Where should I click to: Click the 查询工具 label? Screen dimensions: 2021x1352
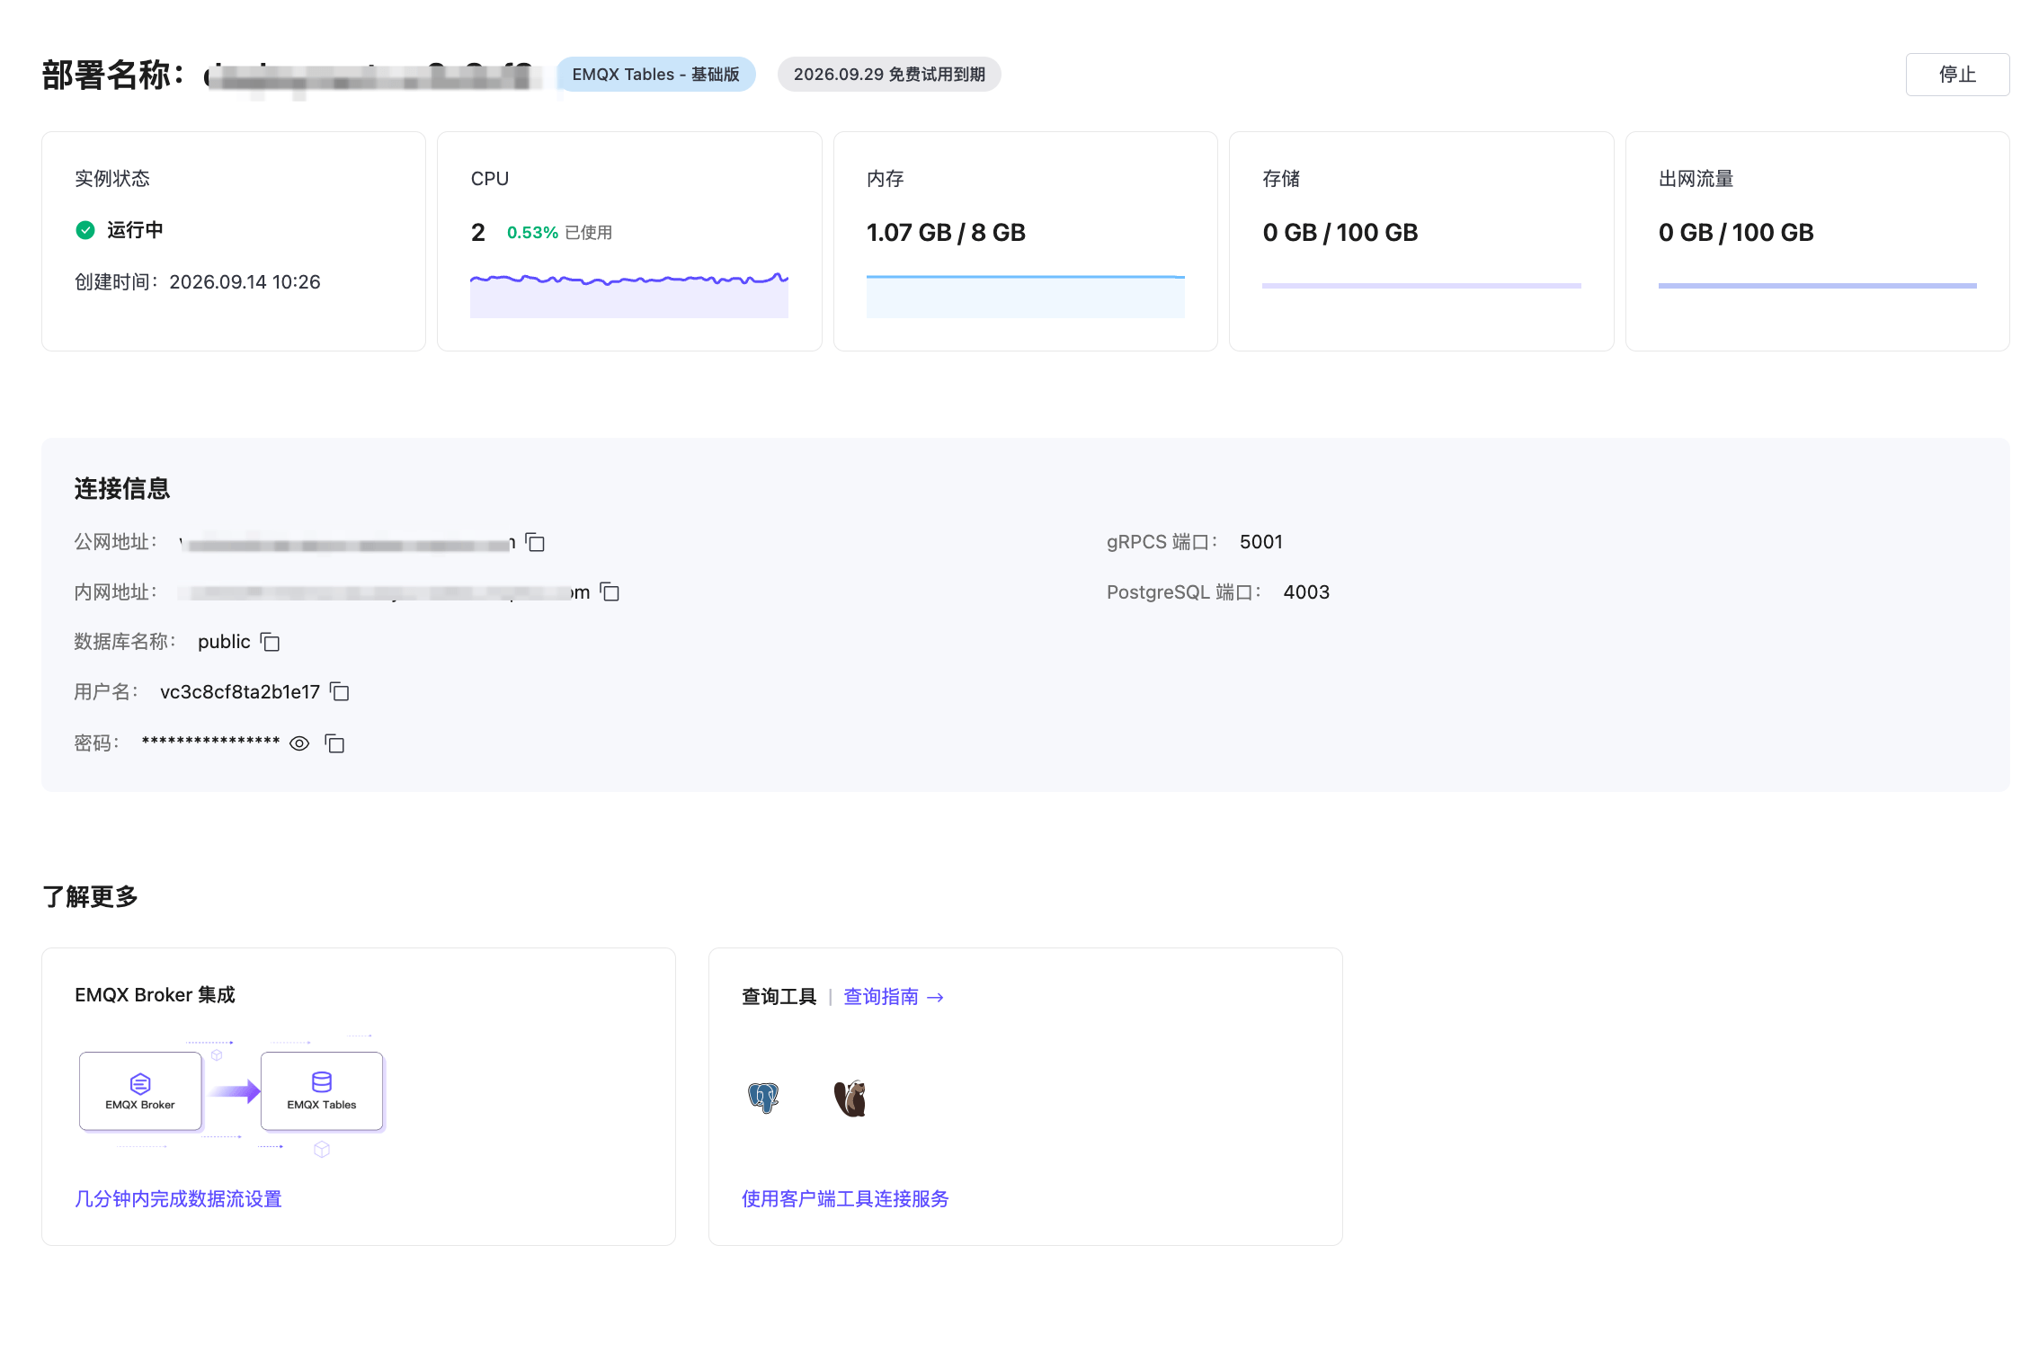pyautogui.click(x=779, y=997)
